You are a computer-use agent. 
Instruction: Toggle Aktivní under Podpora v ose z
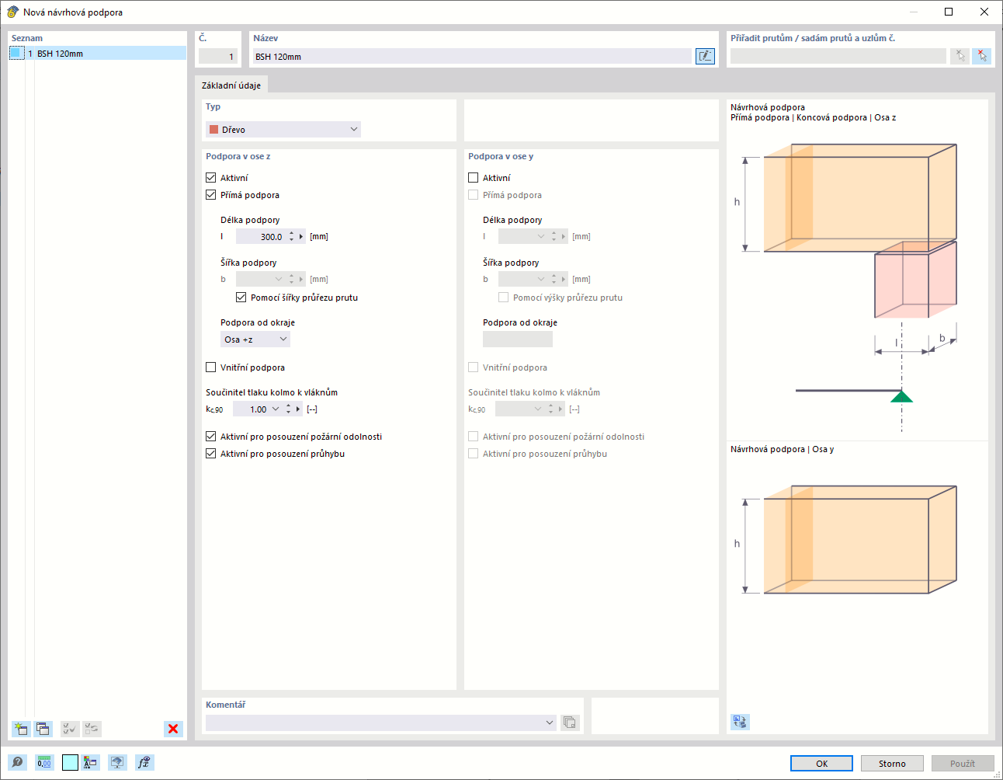[x=211, y=178]
